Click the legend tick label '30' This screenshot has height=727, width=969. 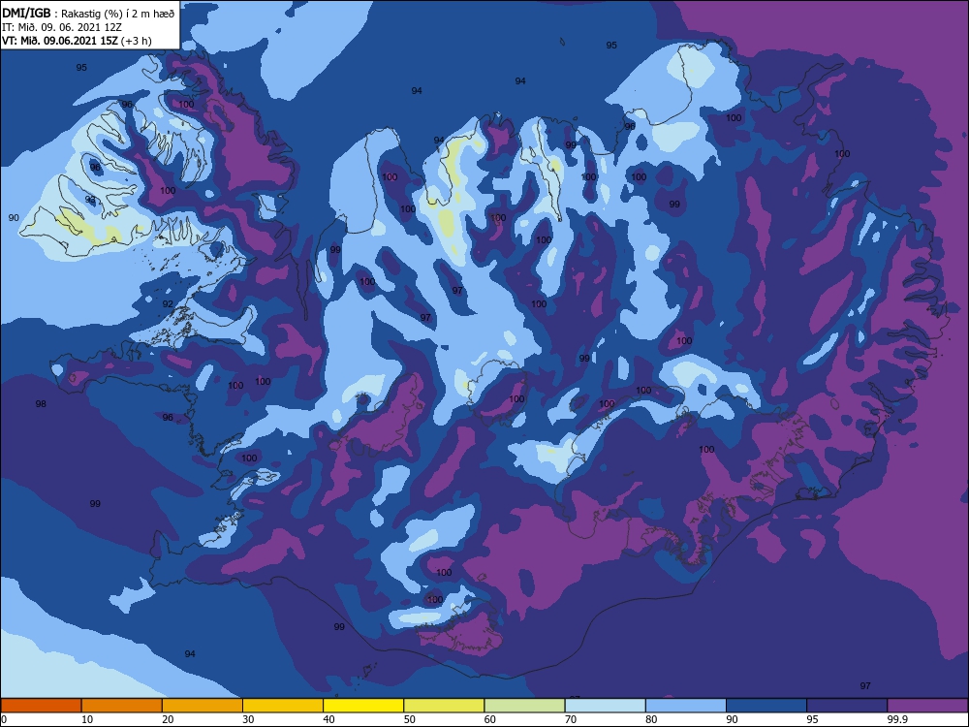point(248,719)
